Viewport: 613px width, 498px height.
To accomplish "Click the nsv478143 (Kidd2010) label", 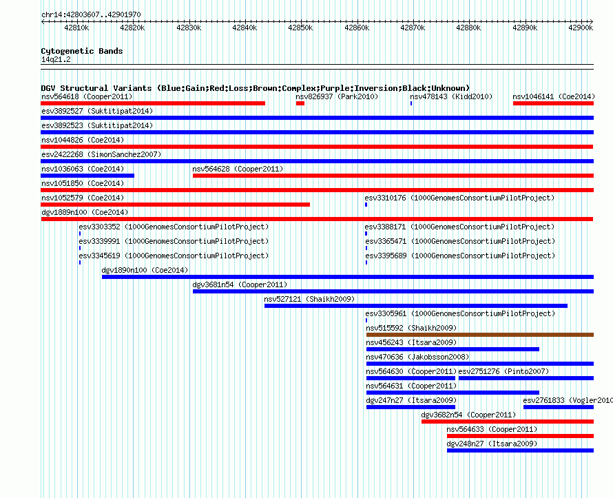I will tap(451, 96).
